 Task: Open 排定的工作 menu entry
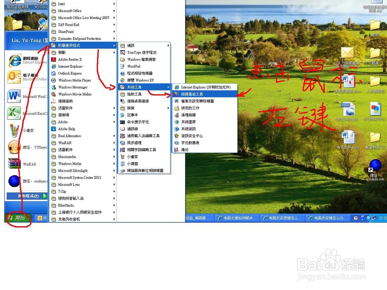pyautogui.click(x=205, y=108)
